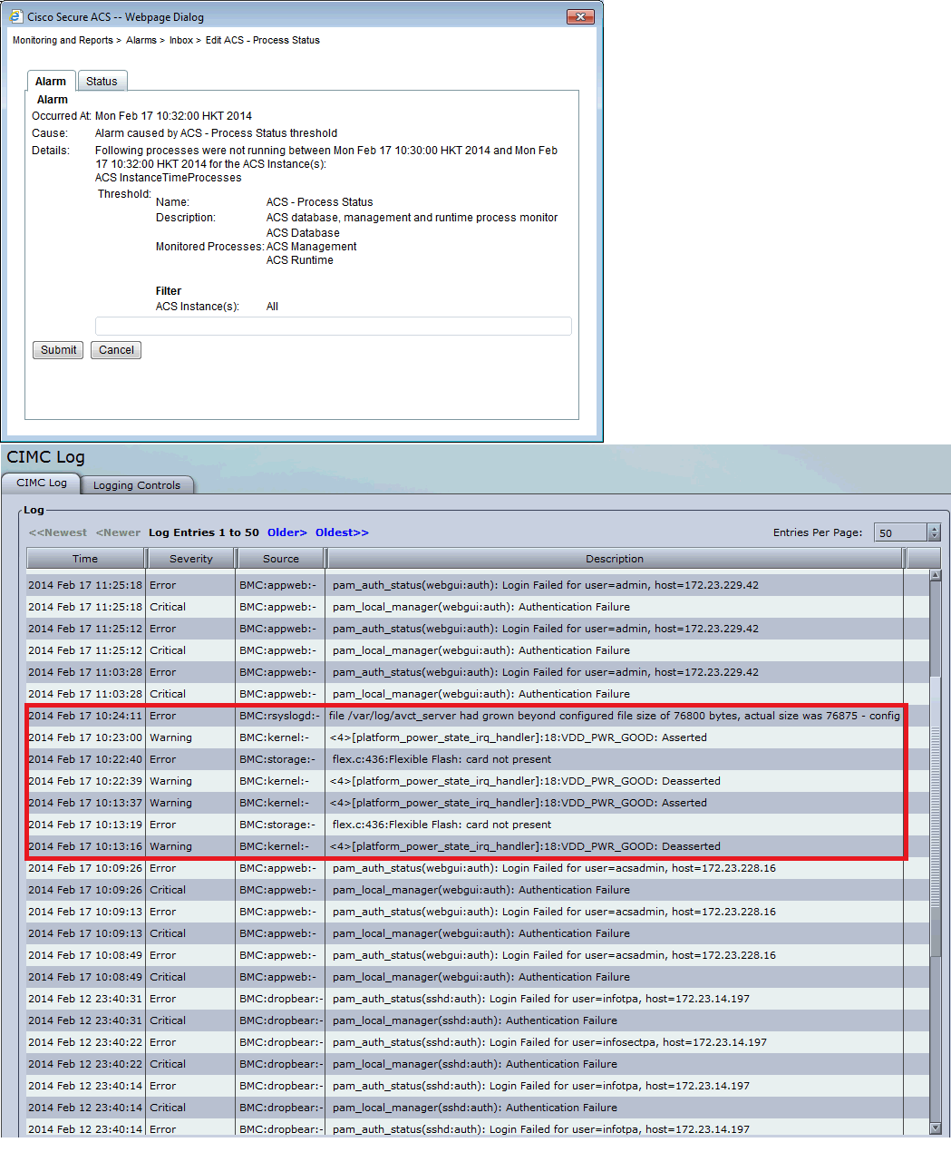Viewport: 951px width, 1152px height.
Task: Open the Entries Per Page dropdown
Action: tap(907, 532)
